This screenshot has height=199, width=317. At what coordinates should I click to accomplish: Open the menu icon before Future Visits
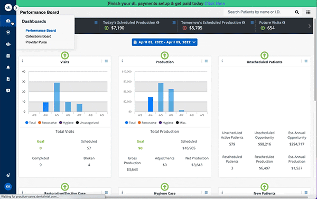252,23
